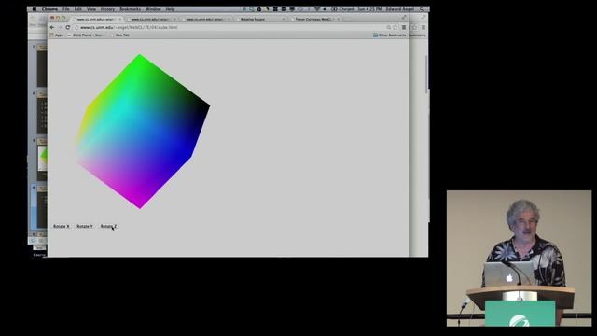Viewport: 597px width, 336px height.
Task: Click the rotating color cube canvas
Action: (x=143, y=132)
